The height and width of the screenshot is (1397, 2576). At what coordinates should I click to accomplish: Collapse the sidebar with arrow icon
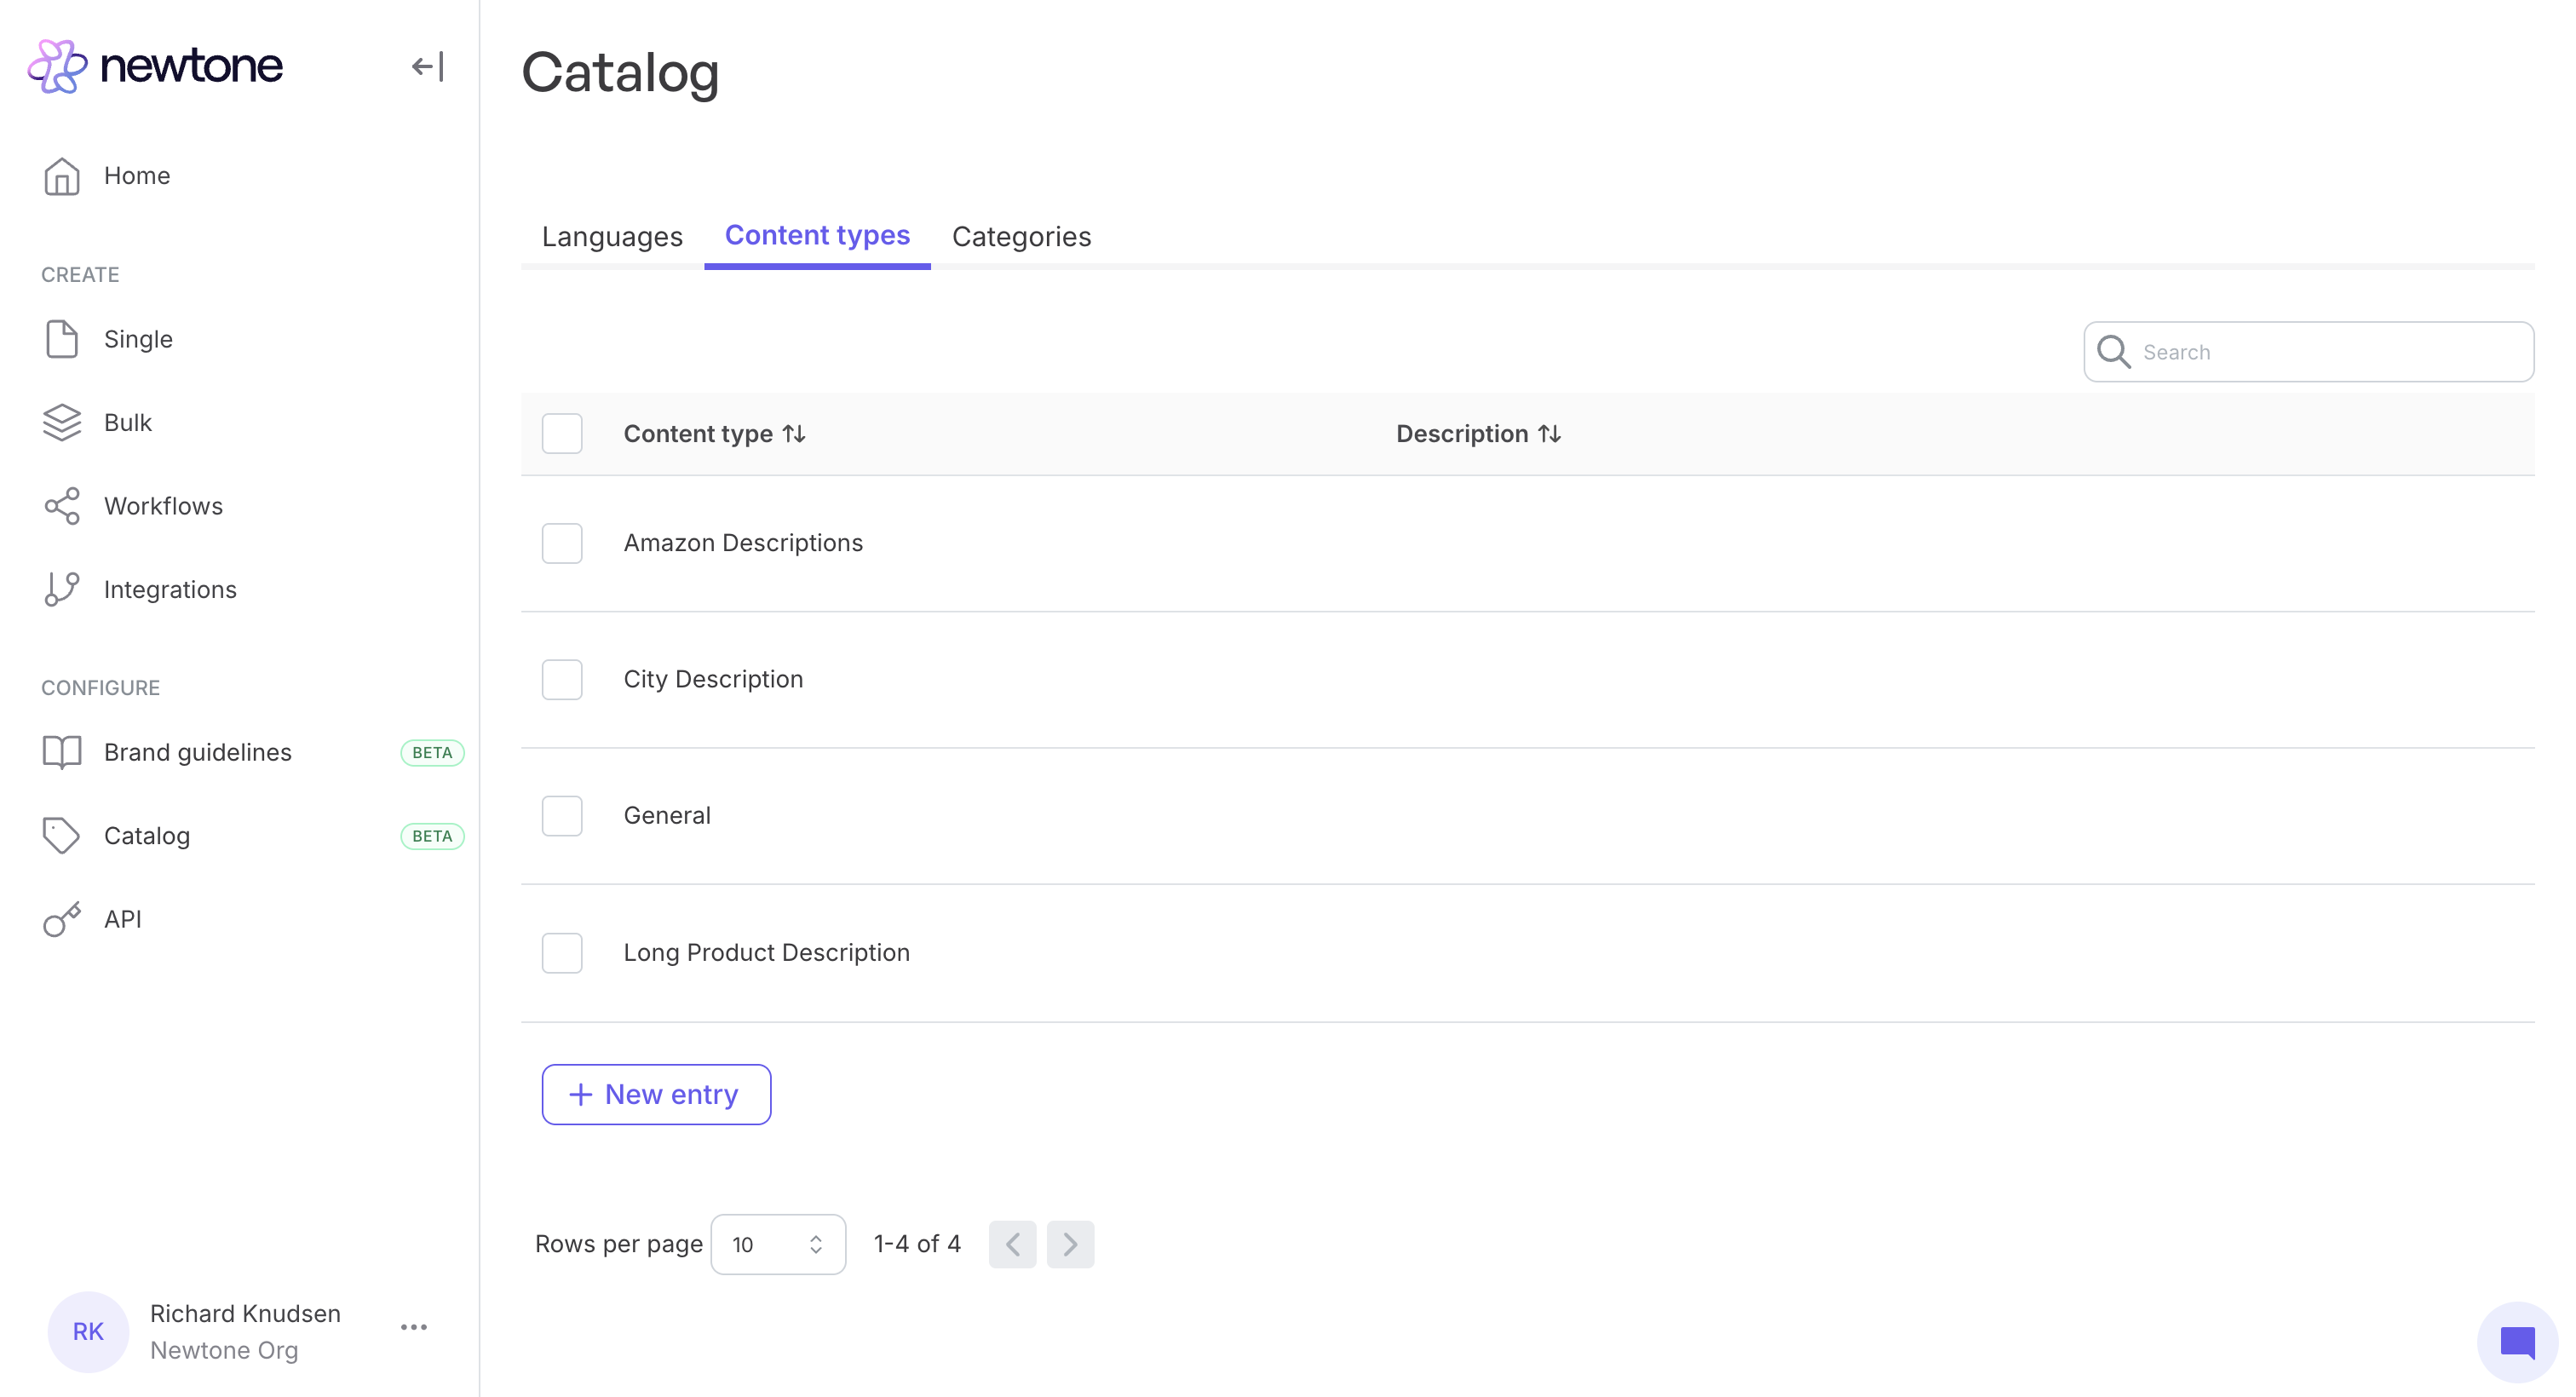click(428, 67)
